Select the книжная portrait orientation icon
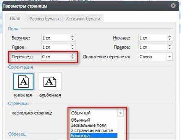The image size is (181, 140). coord(23,82)
